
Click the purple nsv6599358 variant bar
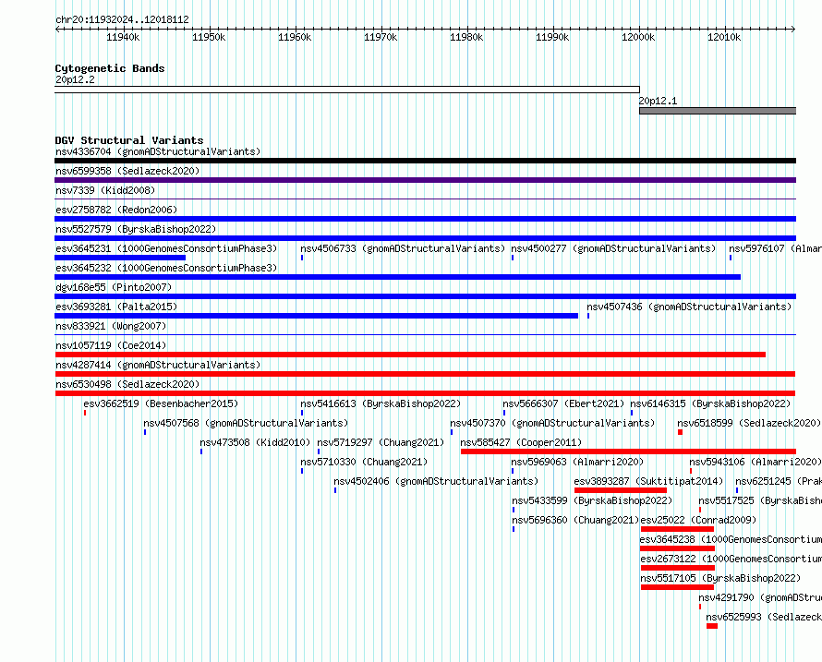point(425,180)
